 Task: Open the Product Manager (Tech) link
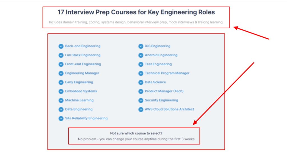point(164,91)
